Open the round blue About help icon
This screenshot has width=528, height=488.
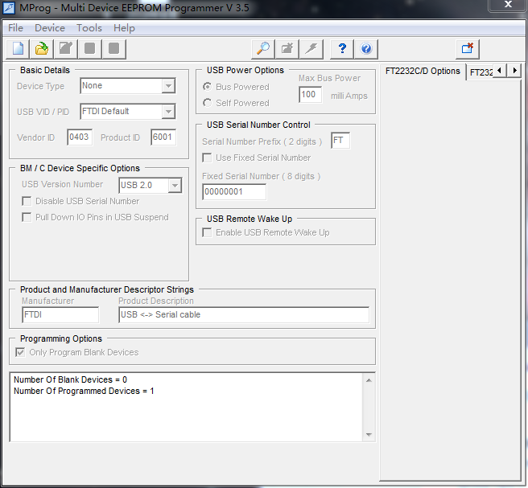[366, 49]
